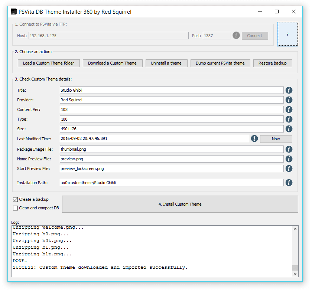The width and height of the screenshot is (312, 291).
Task: Start the Install Custom Theme action
Action: click(x=180, y=204)
